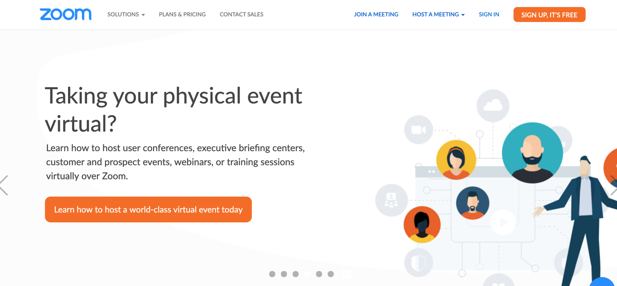
Task: Click the shield security icon circle
Action: (x=418, y=263)
